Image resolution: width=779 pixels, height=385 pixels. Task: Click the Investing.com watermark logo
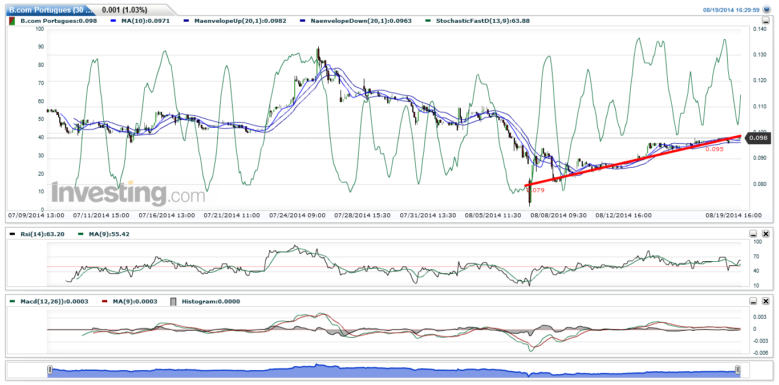click(128, 194)
